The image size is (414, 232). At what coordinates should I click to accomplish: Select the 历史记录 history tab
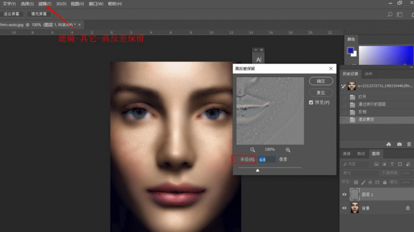click(x=351, y=74)
